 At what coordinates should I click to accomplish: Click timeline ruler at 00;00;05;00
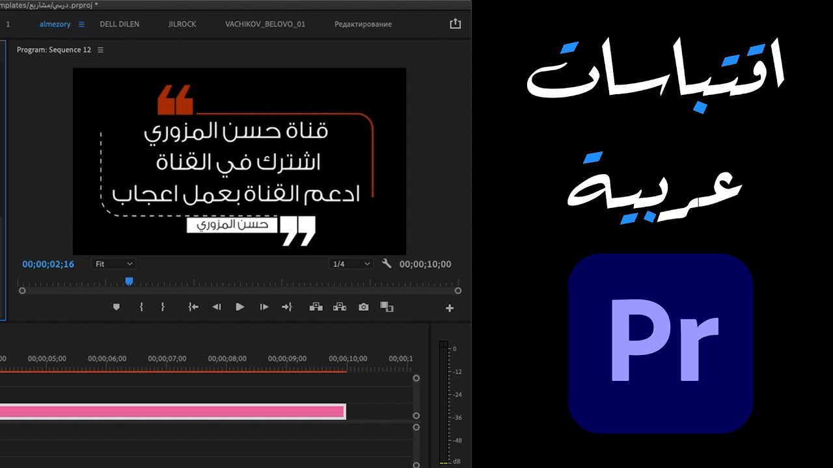point(47,359)
